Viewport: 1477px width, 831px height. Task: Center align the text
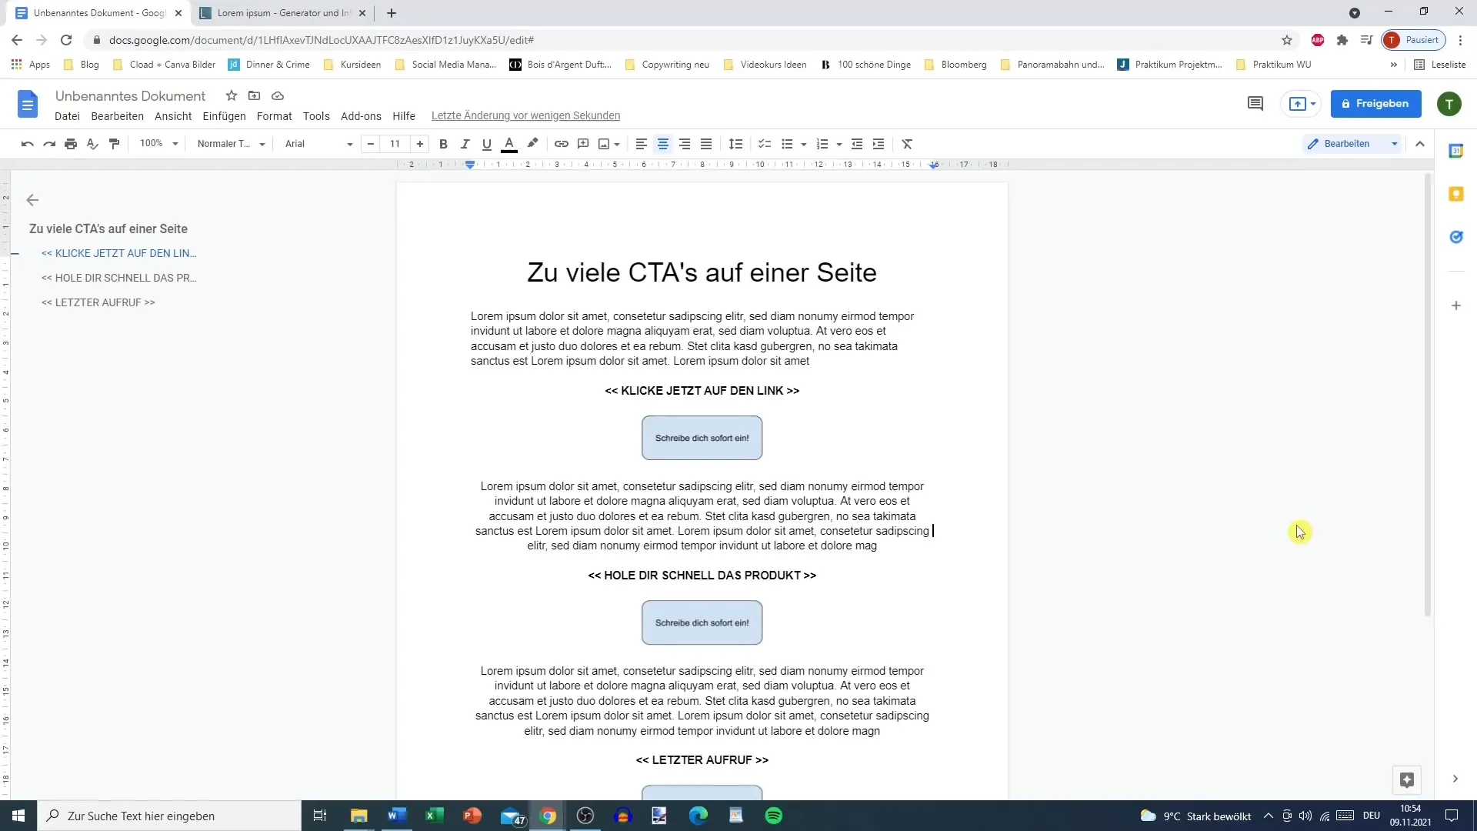coord(662,144)
